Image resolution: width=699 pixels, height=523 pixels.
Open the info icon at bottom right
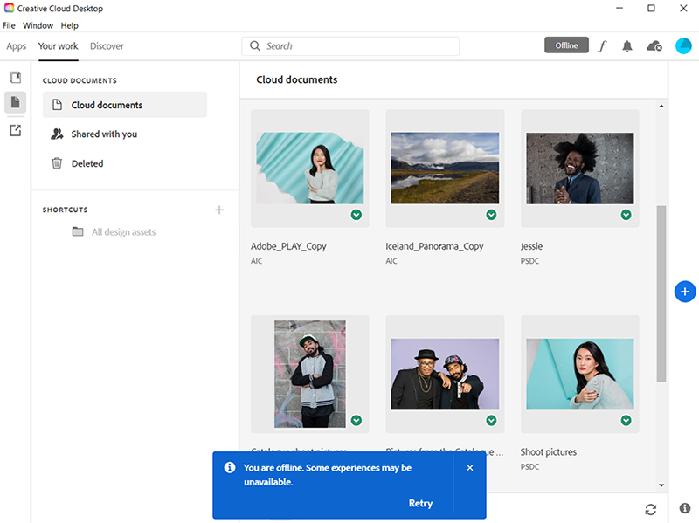pyautogui.click(x=684, y=508)
